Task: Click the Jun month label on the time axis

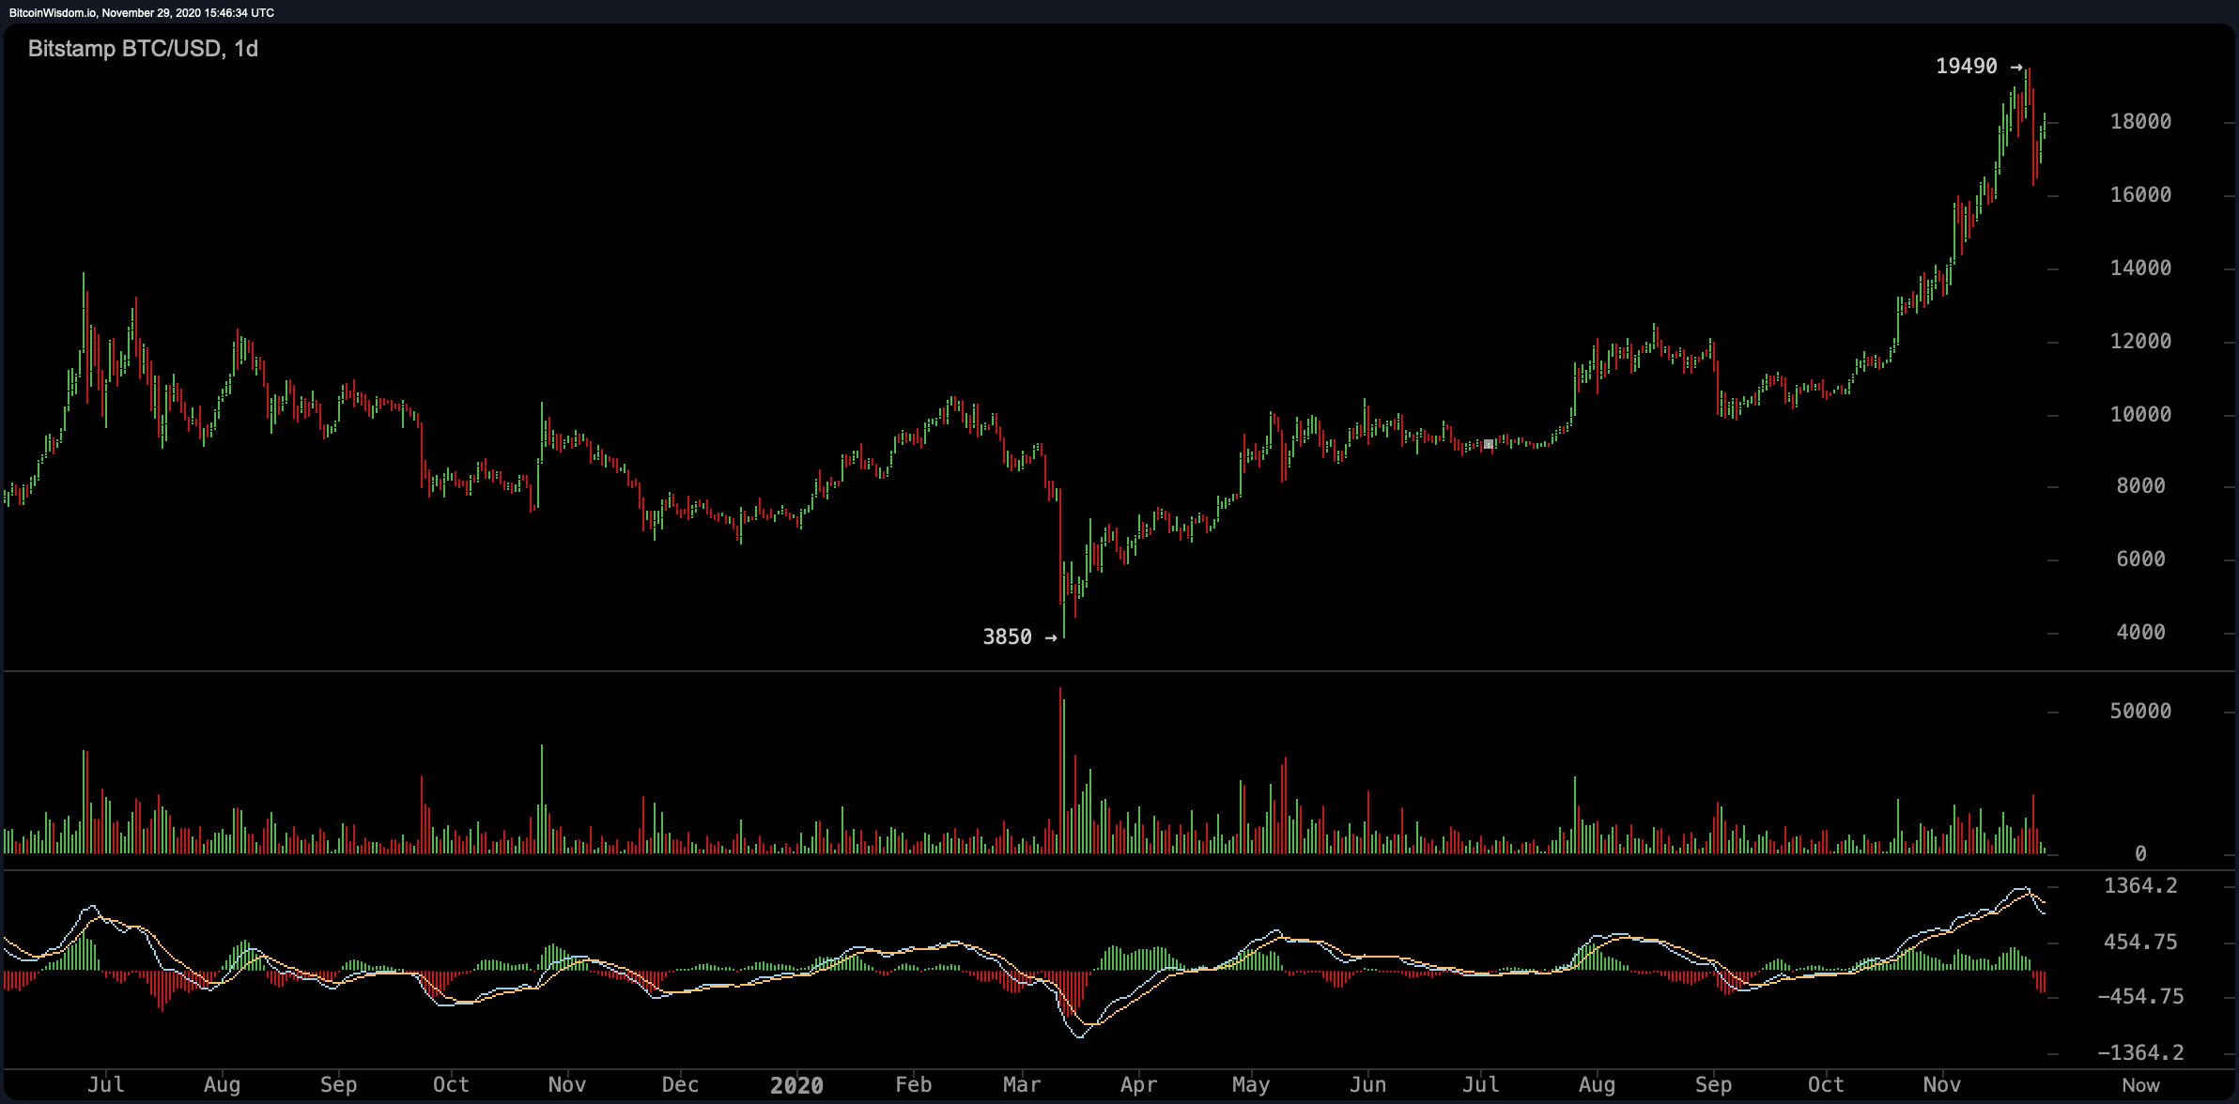Action: [x=1367, y=1085]
